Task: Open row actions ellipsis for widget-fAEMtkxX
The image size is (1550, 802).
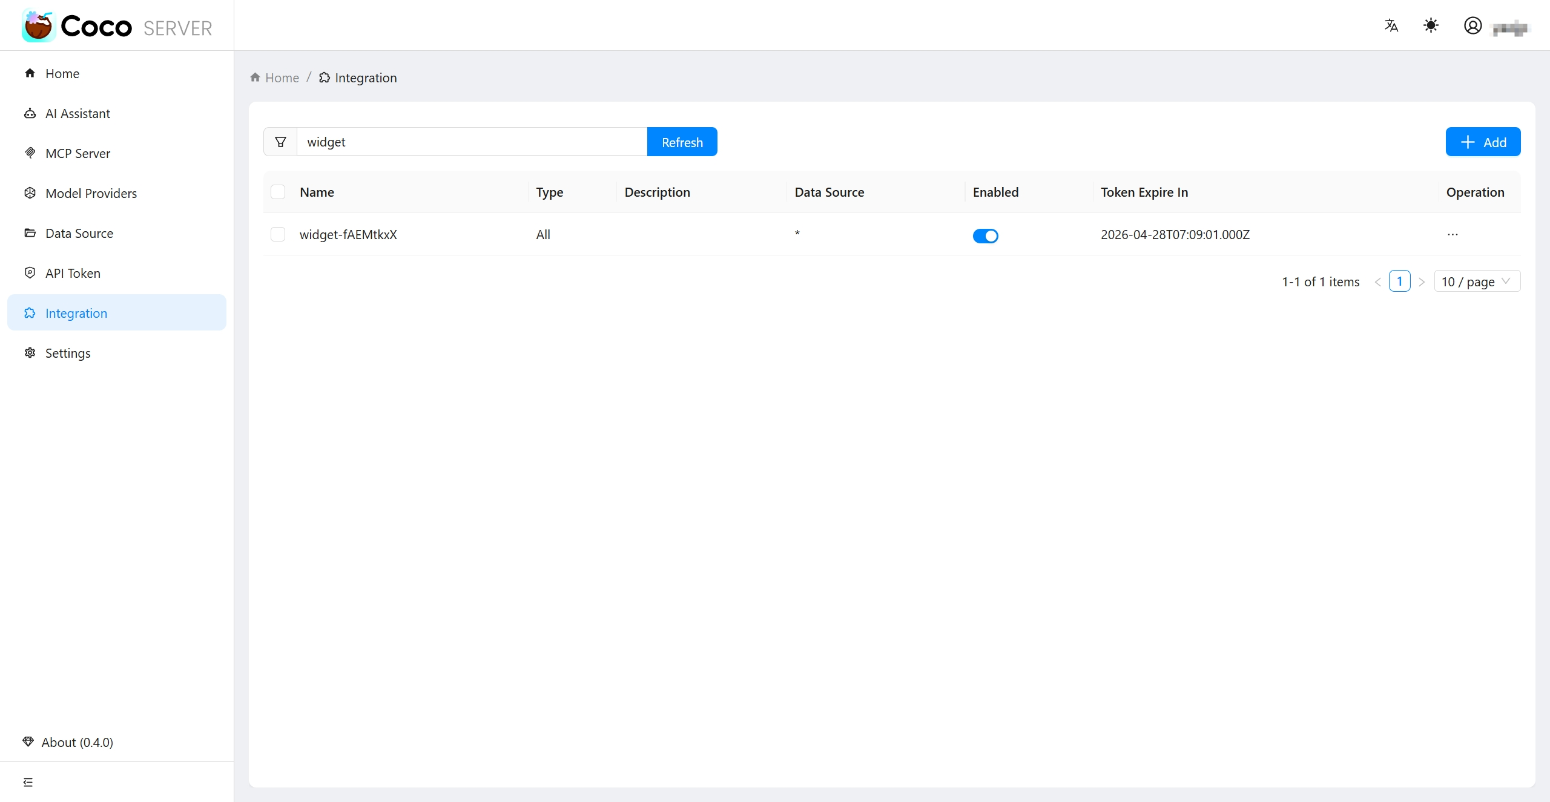Action: (x=1453, y=234)
